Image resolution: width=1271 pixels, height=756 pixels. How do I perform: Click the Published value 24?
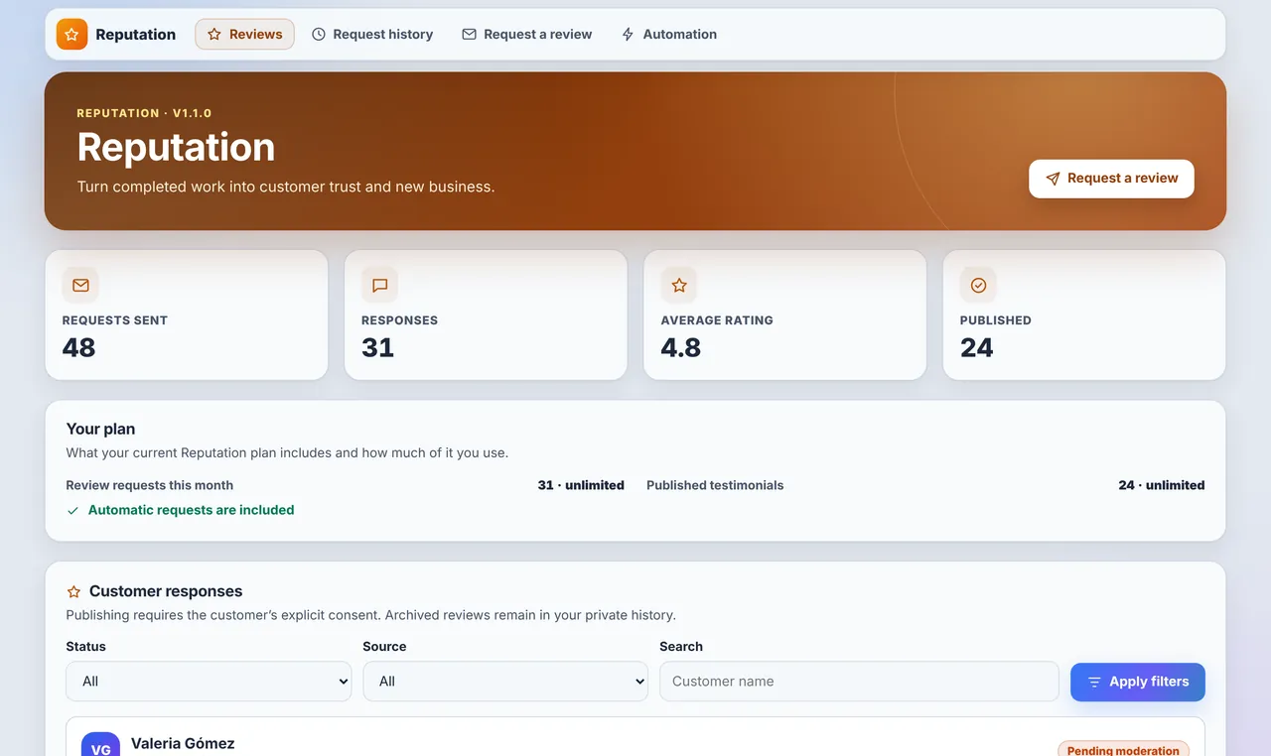pos(977,347)
